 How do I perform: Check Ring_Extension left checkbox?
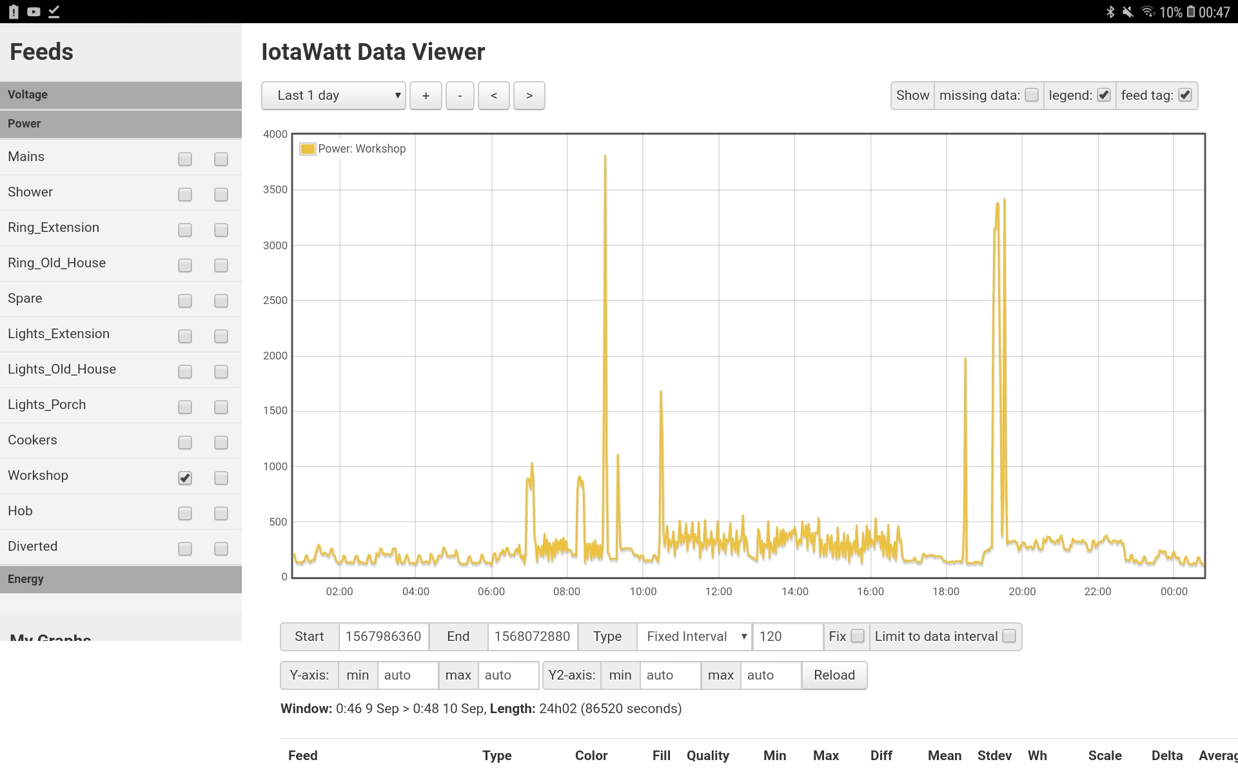coord(185,230)
